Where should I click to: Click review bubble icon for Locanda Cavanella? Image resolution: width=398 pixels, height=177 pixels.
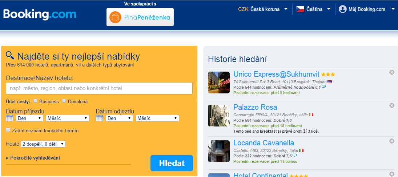[294, 156]
